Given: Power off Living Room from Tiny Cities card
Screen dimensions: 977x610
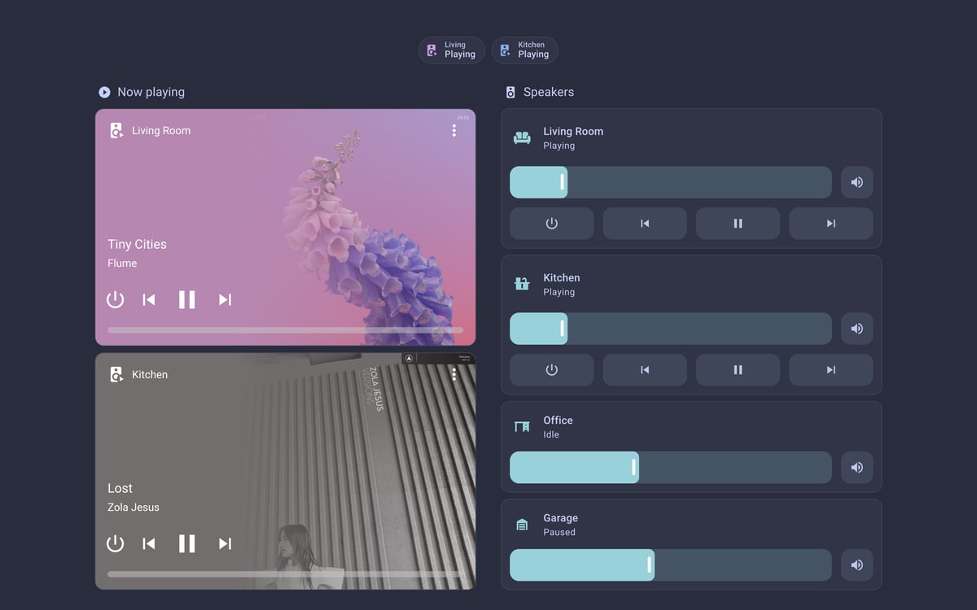Looking at the screenshot, I should coord(116,299).
